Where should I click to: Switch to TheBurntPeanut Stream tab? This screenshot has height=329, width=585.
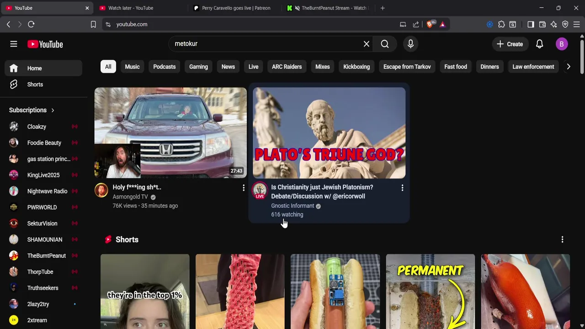[x=328, y=8]
